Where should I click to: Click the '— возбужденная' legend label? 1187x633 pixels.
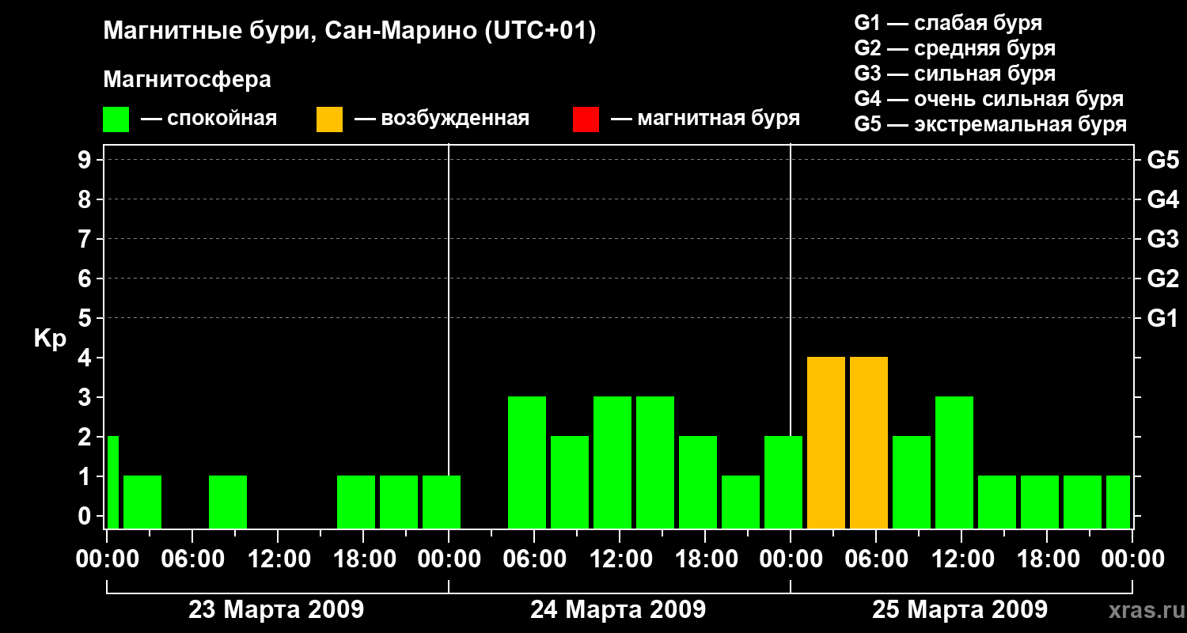(x=442, y=119)
